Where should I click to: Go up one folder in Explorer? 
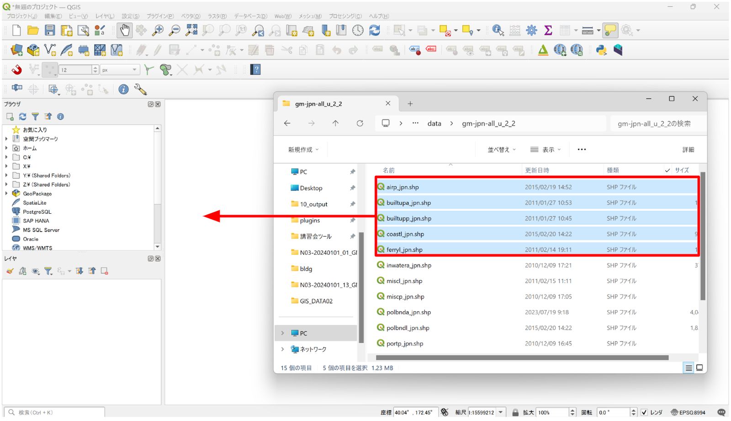click(335, 123)
